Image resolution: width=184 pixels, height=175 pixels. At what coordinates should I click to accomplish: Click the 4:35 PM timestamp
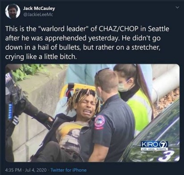click(14, 170)
